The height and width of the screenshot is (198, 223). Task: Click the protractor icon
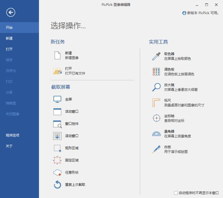(x=156, y=134)
